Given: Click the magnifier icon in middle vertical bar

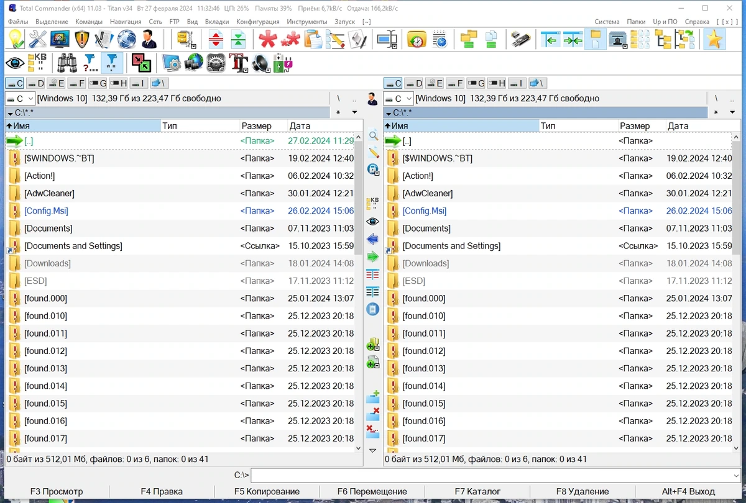Looking at the screenshot, I should click(x=373, y=135).
